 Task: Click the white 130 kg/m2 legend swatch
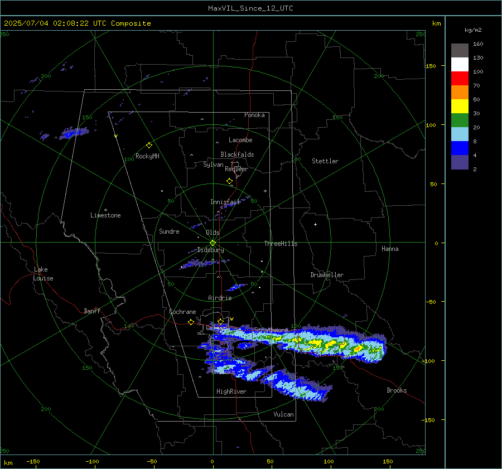click(460, 64)
